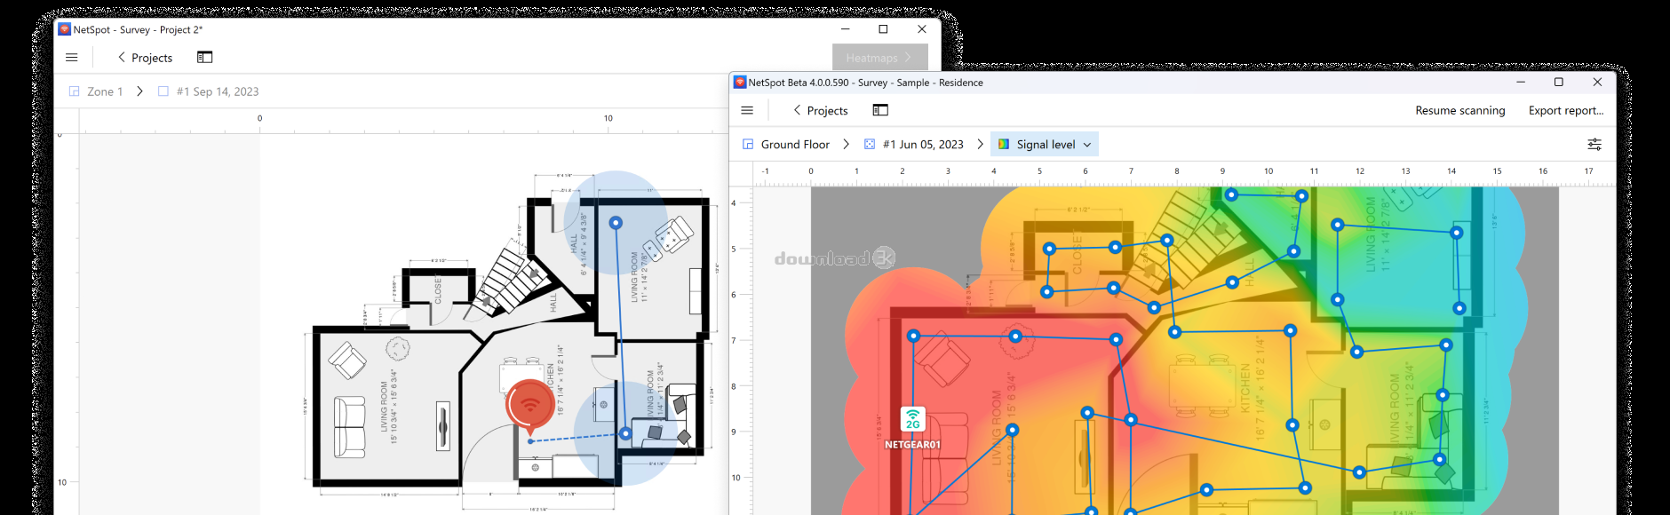
Task: Click the red Wi-Fi access point marker
Action: coord(530,406)
